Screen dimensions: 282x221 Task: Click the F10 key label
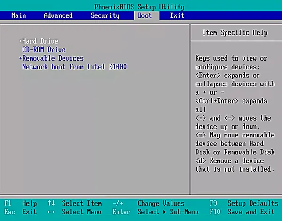coord(215,212)
